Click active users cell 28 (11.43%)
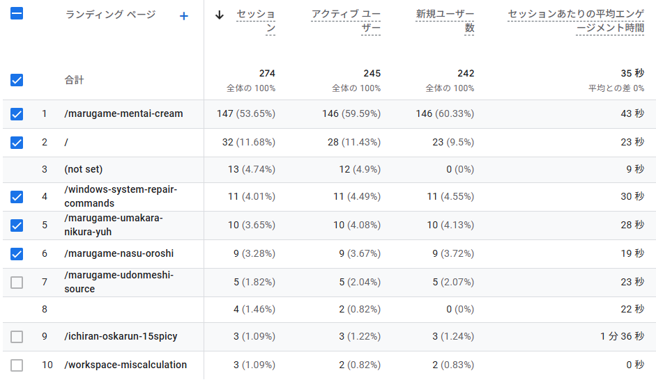The image size is (656, 380). point(354,143)
